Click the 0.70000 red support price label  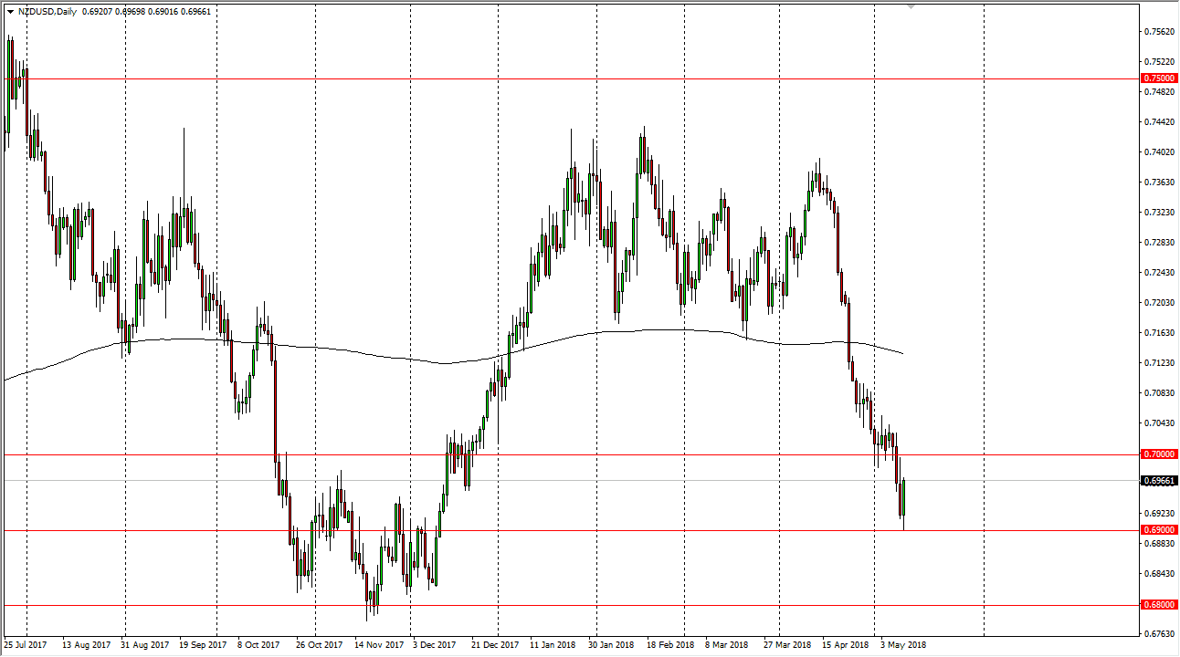1157,454
